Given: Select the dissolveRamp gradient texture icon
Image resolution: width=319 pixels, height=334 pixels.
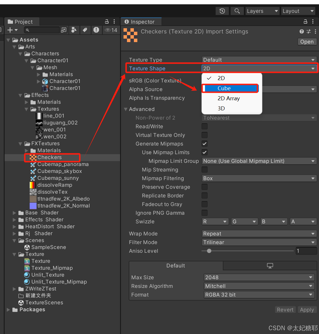Looking at the screenshot, I should click(x=33, y=185).
